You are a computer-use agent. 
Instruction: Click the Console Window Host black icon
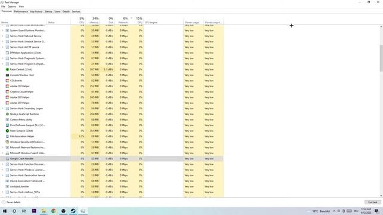(x=7, y=75)
